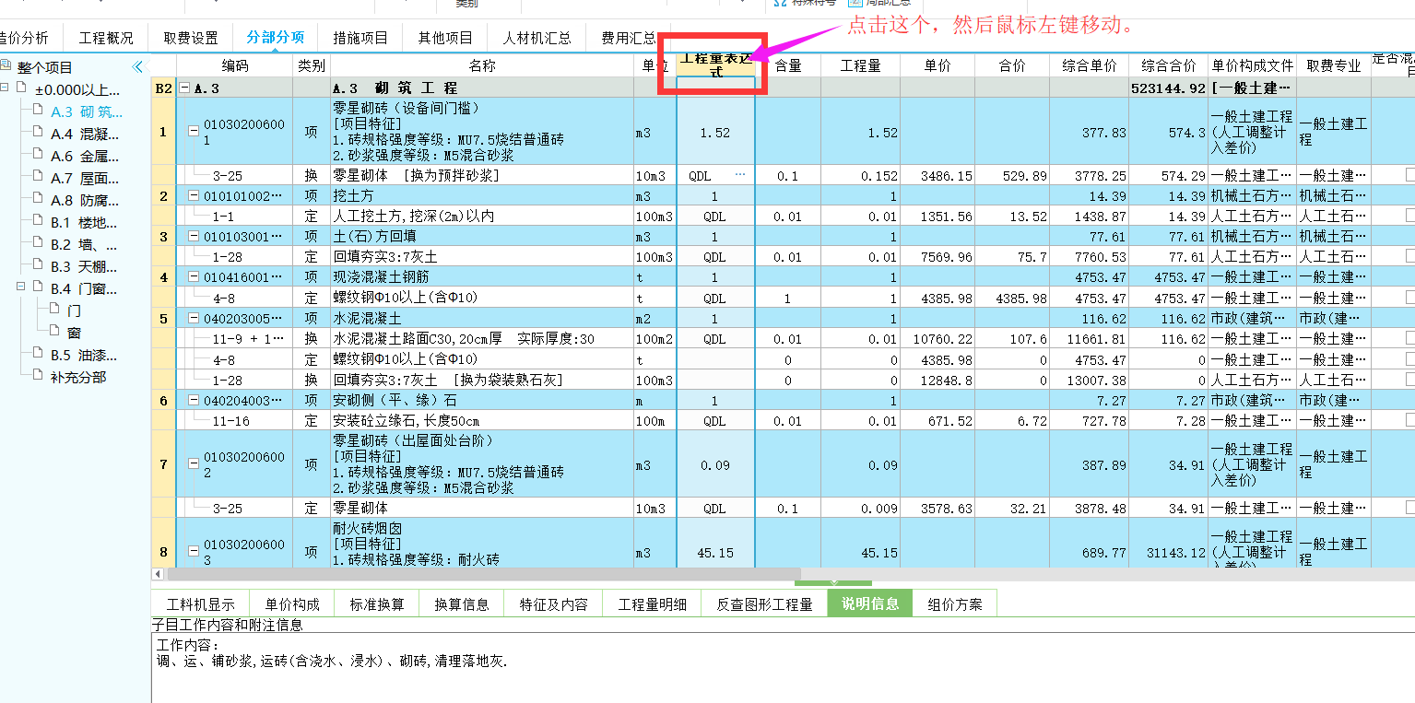1415x703 pixels.
Task: Collapse the ±0.000以上 tree node
Action: tap(5, 88)
